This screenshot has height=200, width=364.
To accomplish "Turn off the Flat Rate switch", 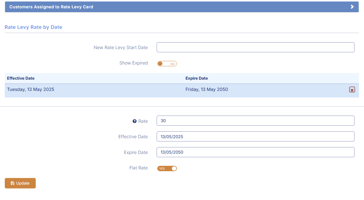I will pyautogui.click(x=167, y=168).
